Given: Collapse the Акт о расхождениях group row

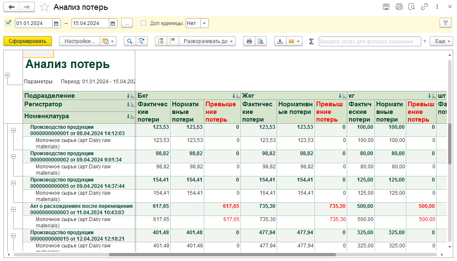Looking at the screenshot, I should pyautogui.click(x=14, y=210).
